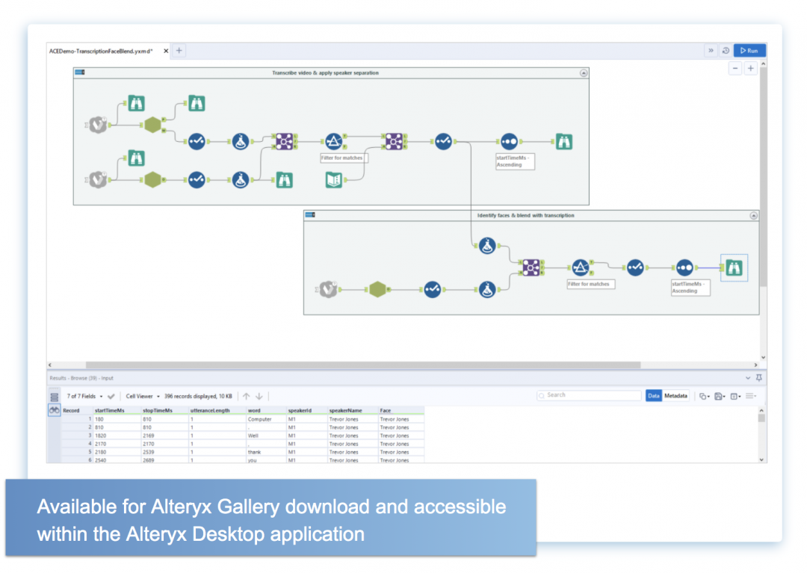Open the workflow history clock icon

(726, 50)
